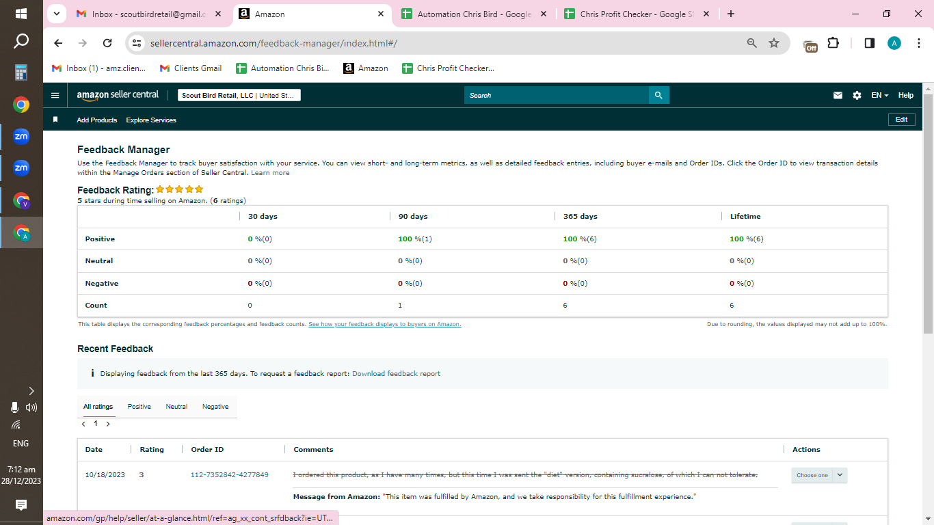Bookmark this page with the star icon
The height and width of the screenshot is (525, 934).
[774, 43]
